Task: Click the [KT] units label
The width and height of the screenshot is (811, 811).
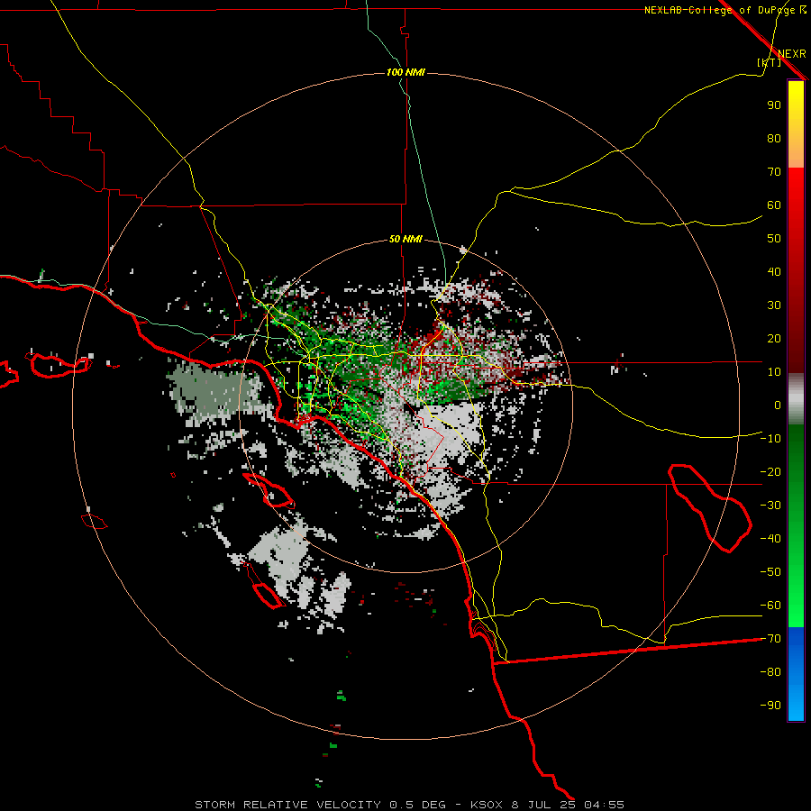Action: pos(769,62)
